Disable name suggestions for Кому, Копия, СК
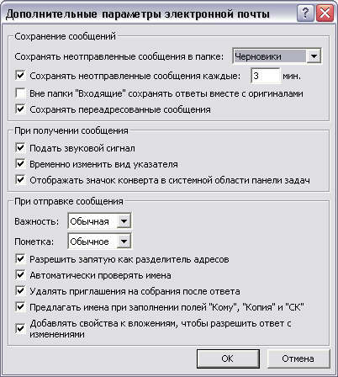 pos(20,307)
